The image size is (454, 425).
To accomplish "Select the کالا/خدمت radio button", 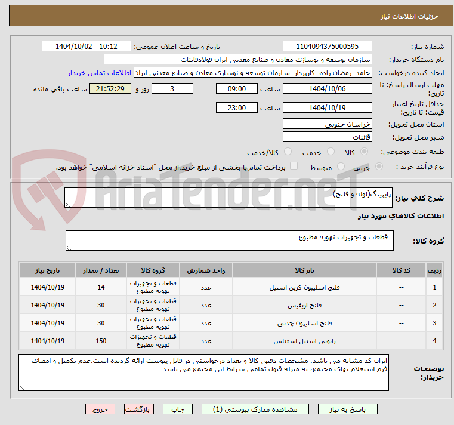I will [288, 152].
